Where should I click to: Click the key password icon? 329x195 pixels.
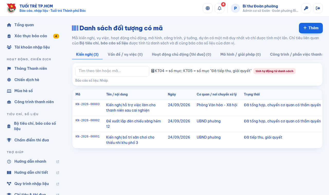tap(306, 8)
